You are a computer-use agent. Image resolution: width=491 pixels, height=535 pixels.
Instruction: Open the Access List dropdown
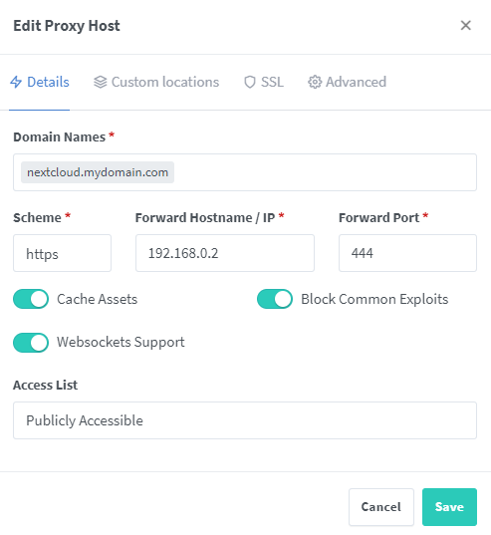tap(245, 420)
